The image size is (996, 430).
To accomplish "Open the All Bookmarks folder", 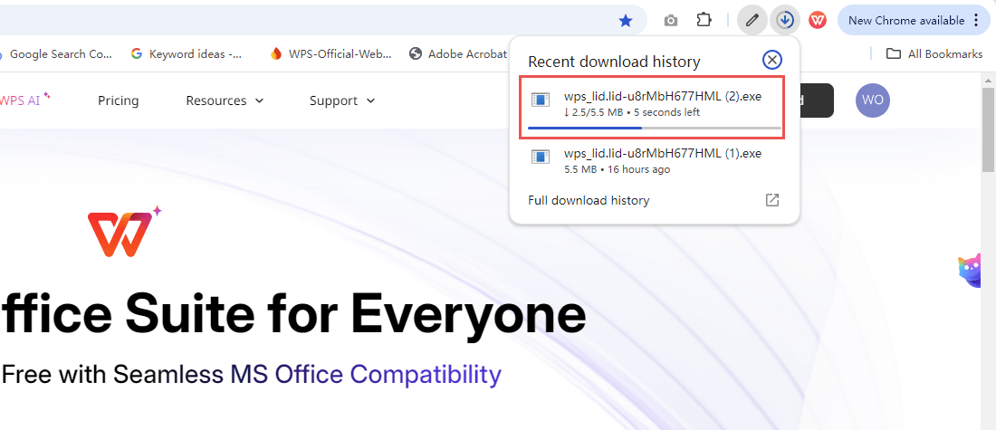I will 934,54.
